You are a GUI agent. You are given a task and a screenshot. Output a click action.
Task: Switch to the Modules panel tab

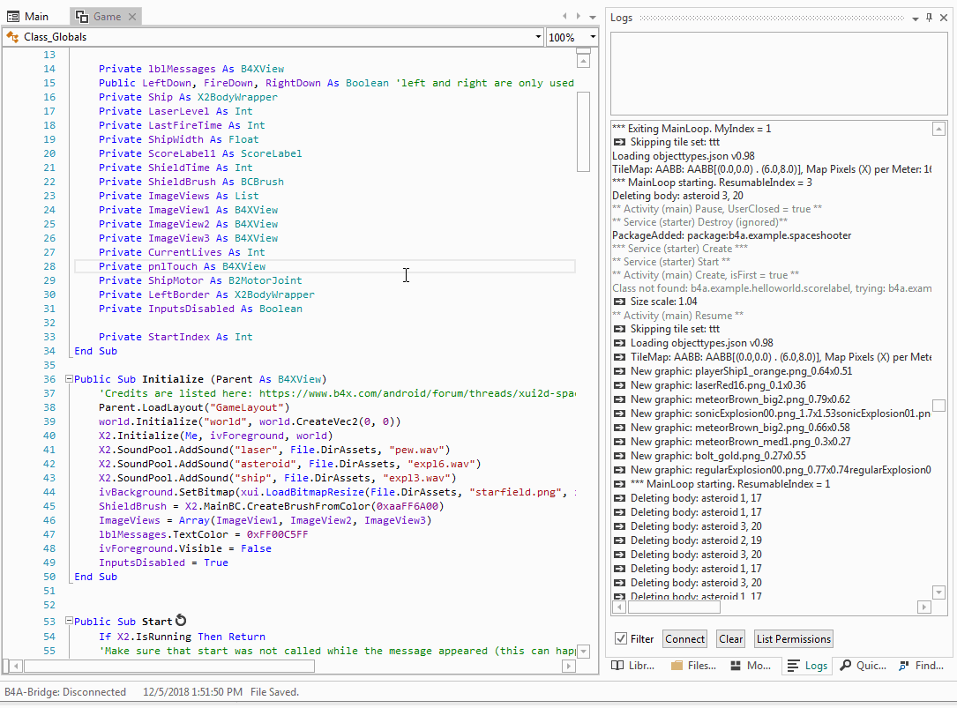tap(749, 666)
